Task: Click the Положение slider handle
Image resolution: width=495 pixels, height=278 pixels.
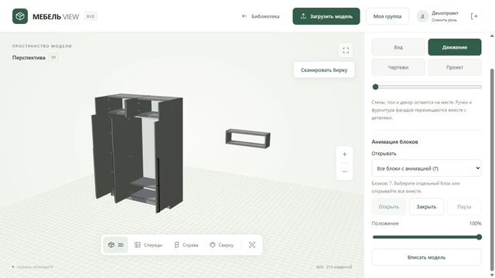Action: point(479,237)
